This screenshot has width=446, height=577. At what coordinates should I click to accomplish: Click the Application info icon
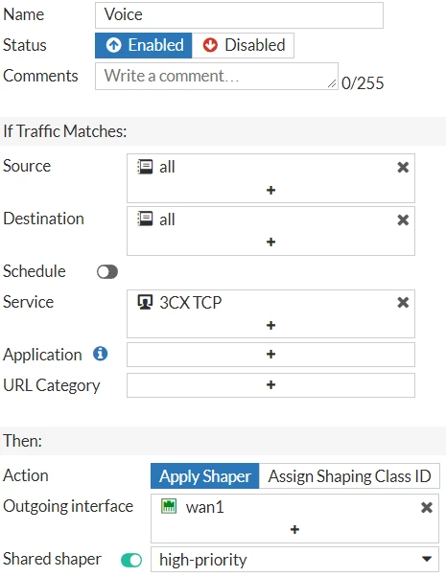pos(100,354)
